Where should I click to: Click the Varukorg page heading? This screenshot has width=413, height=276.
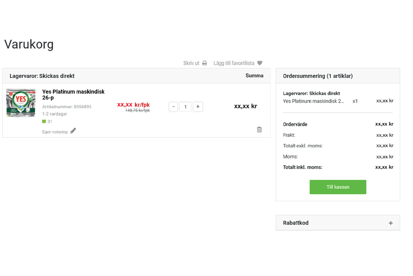point(29,44)
